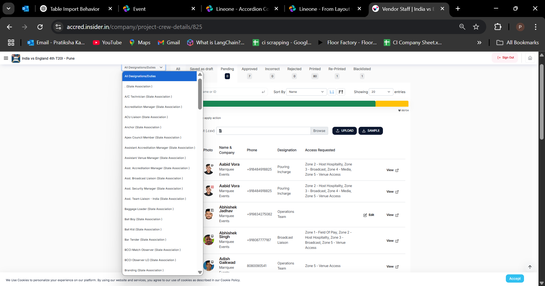Download the SAMPLE csv file
Viewport: 545px width, 286px height.
tap(370, 131)
